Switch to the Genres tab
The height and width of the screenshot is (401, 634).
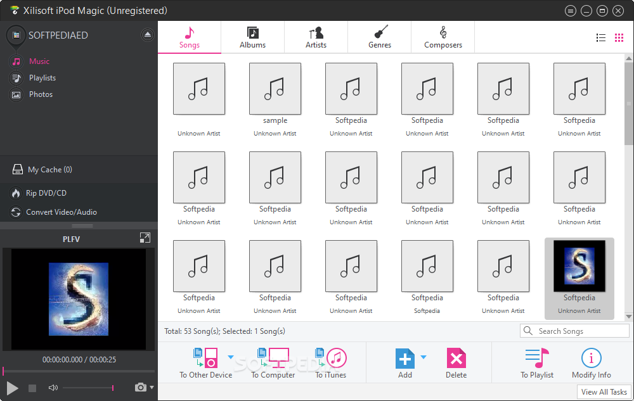click(x=380, y=37)
